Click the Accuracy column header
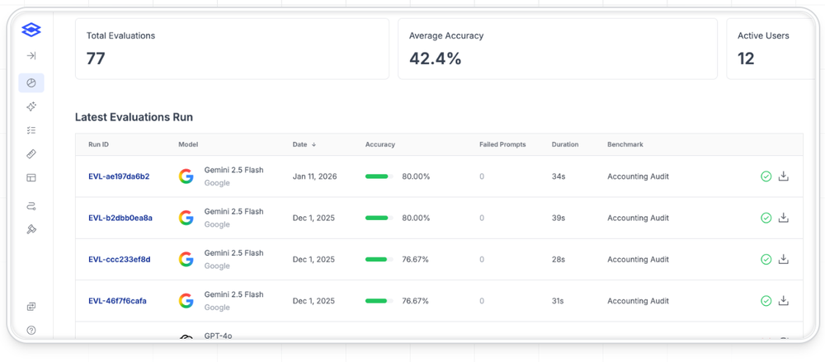Viewport: 825px width, 362px height. point(379,144)
